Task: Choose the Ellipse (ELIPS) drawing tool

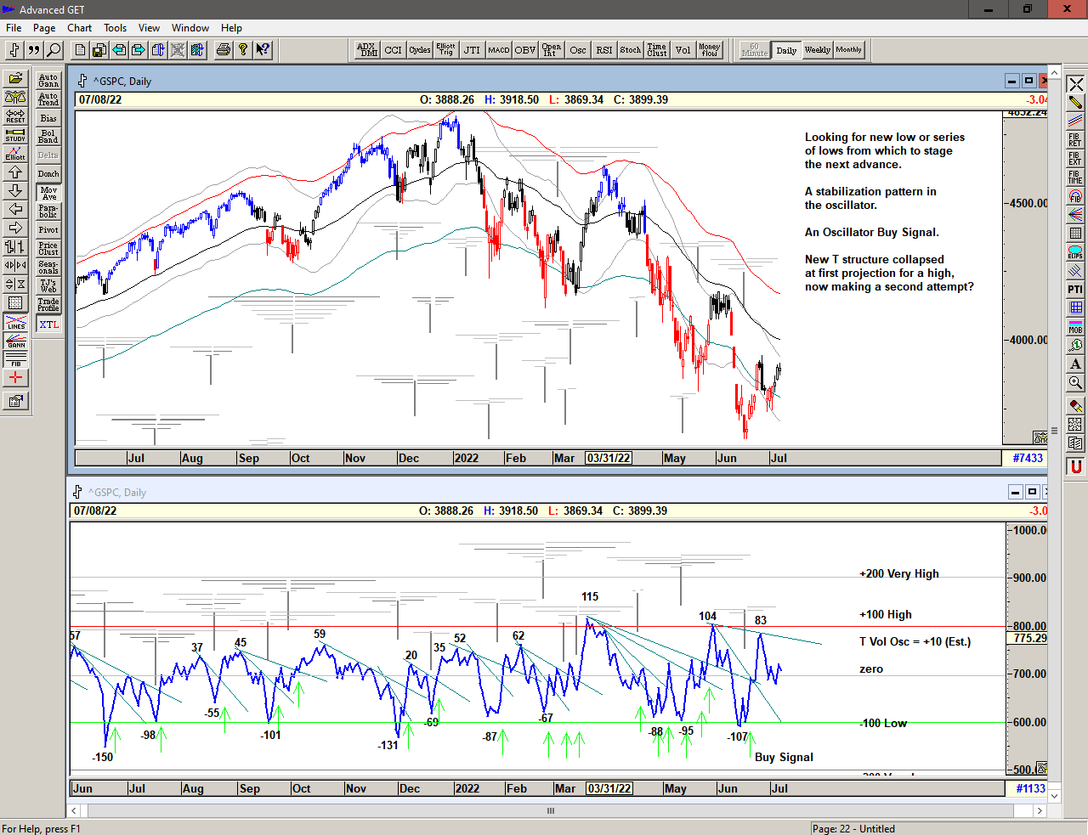Action: pos(1075,252)
